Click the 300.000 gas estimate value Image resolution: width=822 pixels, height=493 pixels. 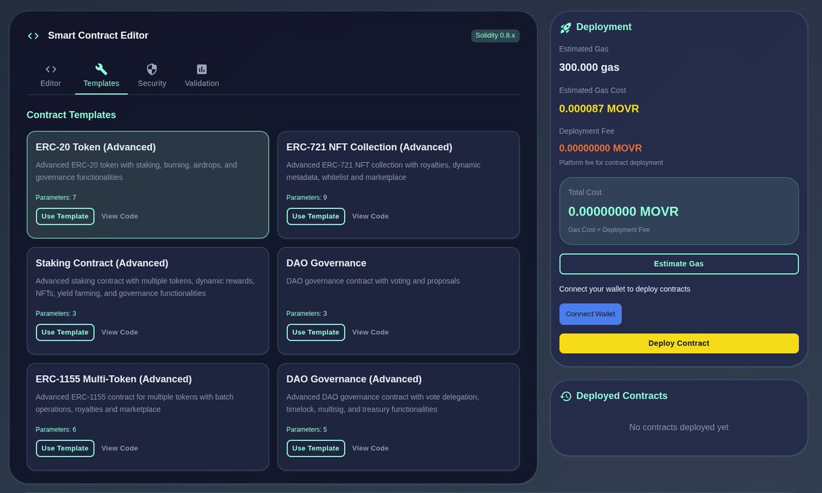[589, 67]
